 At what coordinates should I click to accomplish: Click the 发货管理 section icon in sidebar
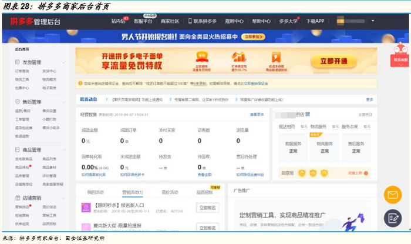click(17, 62)
